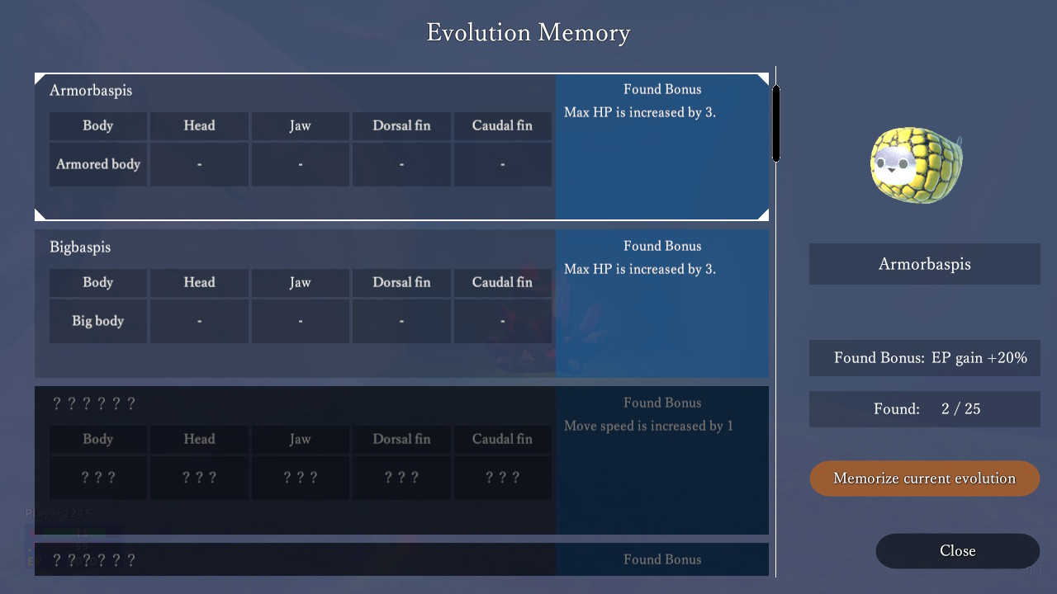
Task: Click the Big body cell
Action: pos(98,321)
